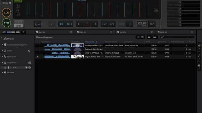202x113 pixels.
Task: Open the first artwork size dropdown
Action: 149,37
